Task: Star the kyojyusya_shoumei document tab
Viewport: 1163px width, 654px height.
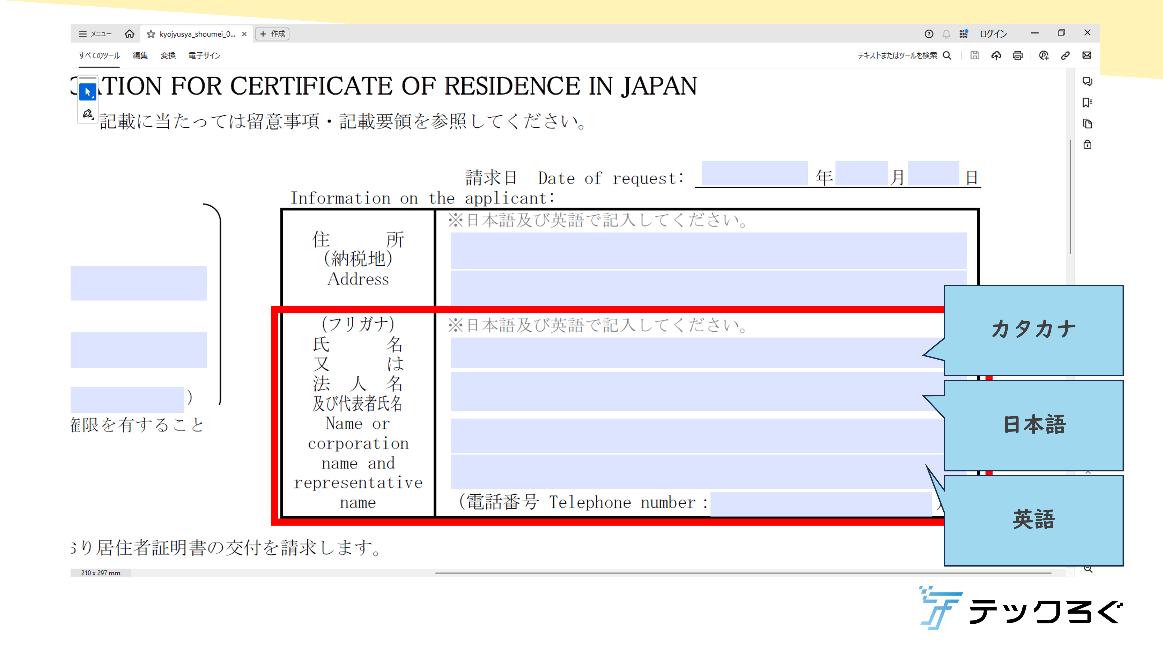Action: pos(151,34)
